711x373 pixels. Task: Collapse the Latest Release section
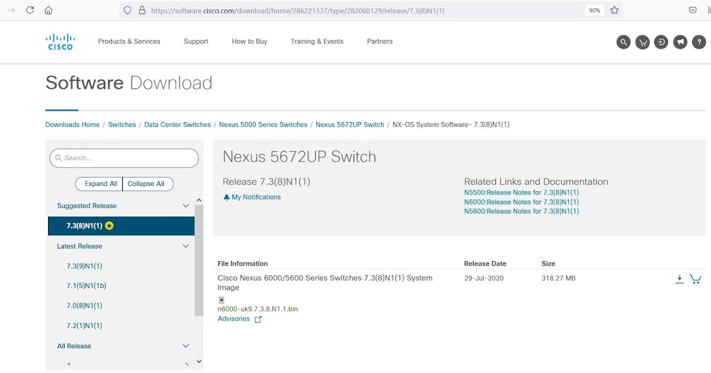(185, 246)
